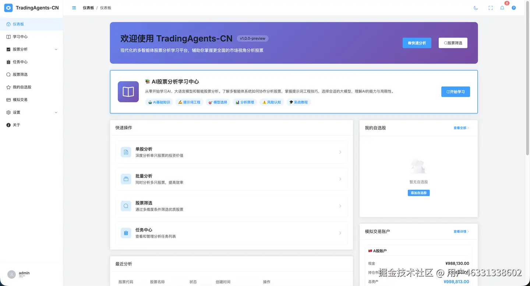Select 任务中心 in the sidebar

31,62
